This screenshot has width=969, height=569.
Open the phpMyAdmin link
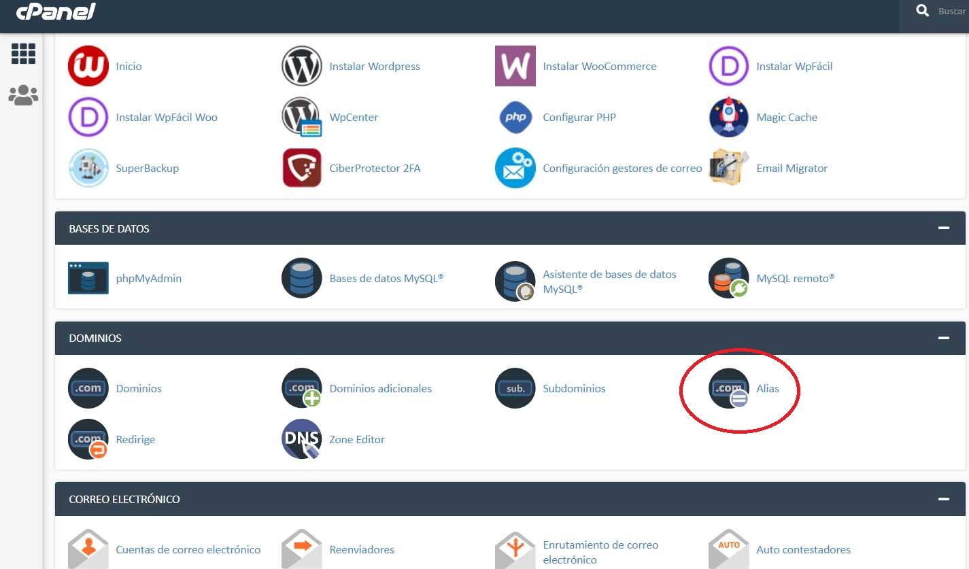(x=149, y=278)
